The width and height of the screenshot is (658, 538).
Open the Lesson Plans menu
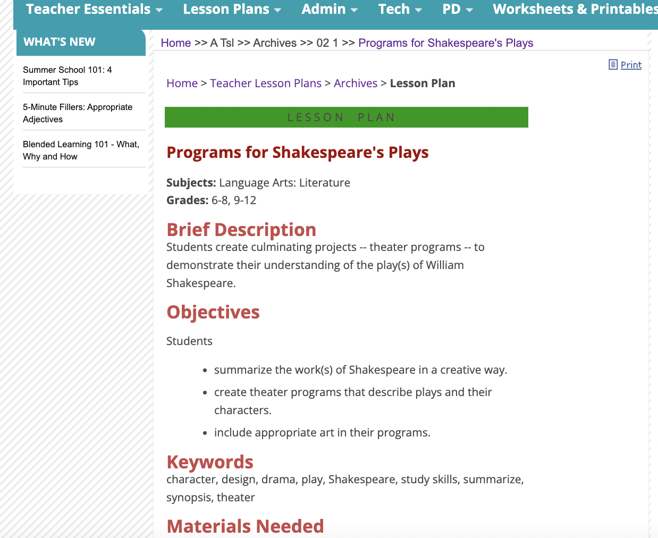point(226,9)
